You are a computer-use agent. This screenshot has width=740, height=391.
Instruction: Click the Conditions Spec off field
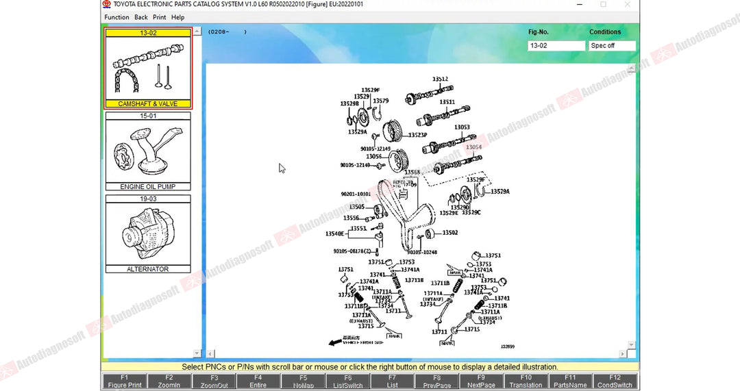pos(612,46)
